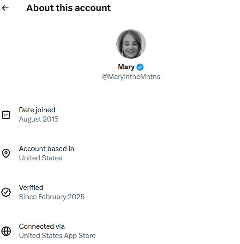
Task: Select the Verified row label
Action: click(31, 188)
